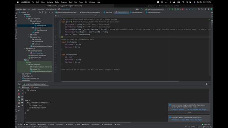Toggle the Commit side stripe button

(x=16, y=23)
